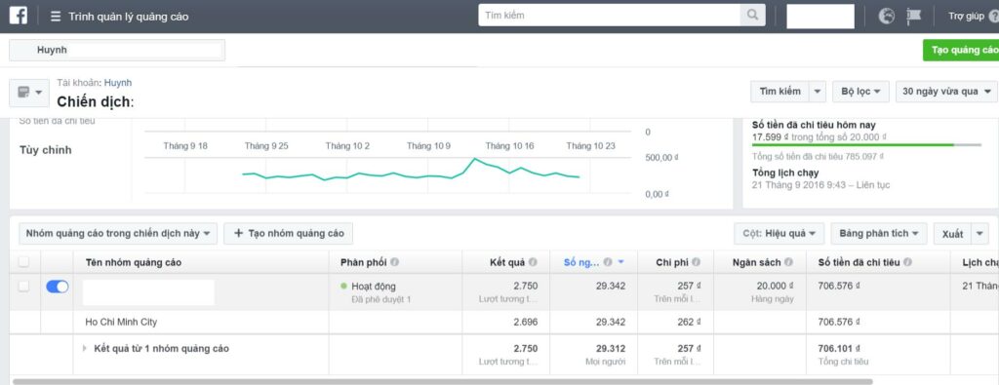Open the Bảng phân tích breakdown dropdown
The image size is (999, 385).
[x=879, y=234]
